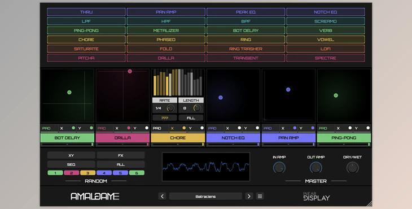This screenshot has height=209, width=412.
Task: Select RING TRASHER in the effect grid
Action: pyautogui.click(x=246, y=49)
